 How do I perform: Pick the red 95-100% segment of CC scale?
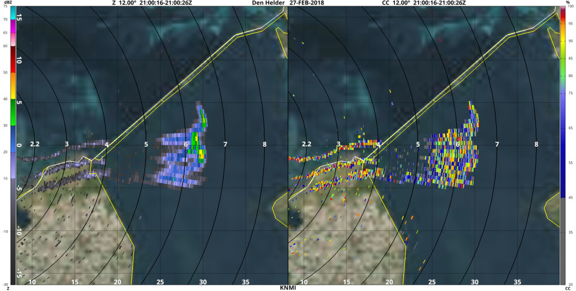point(562,15)
